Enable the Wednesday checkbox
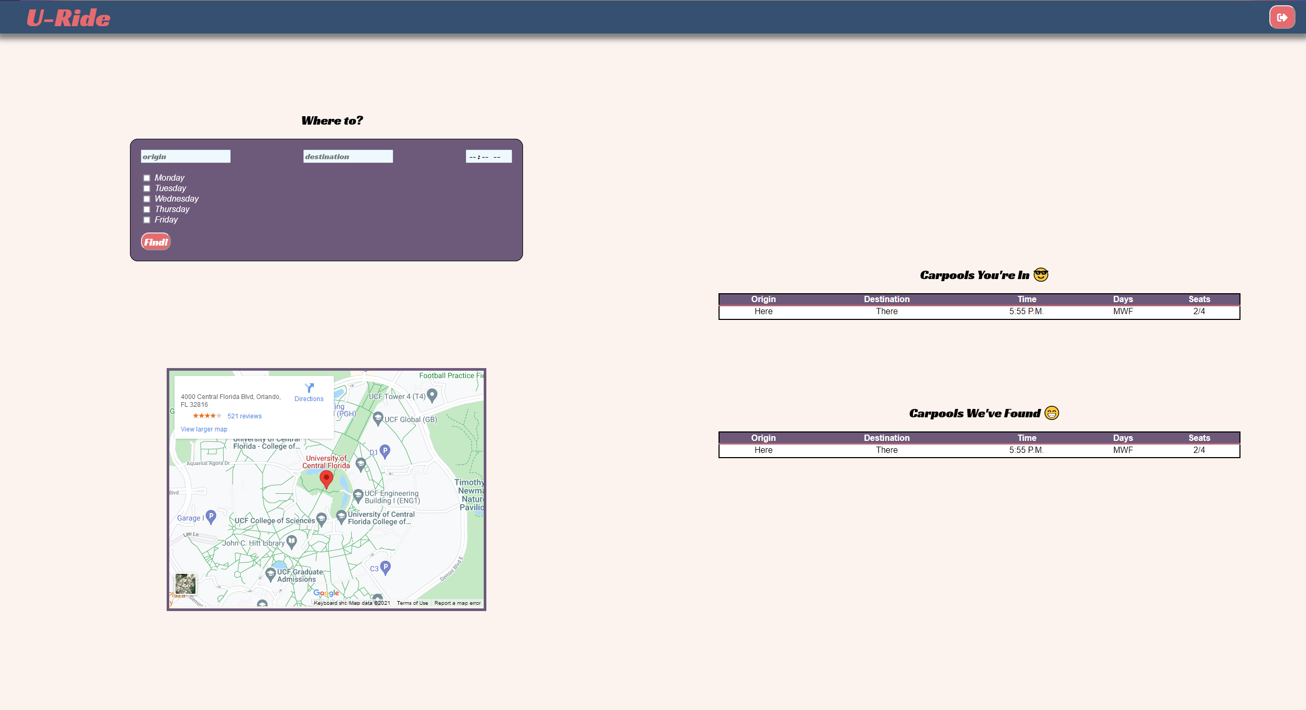The width and height of the screenshot is (1306, 710). click(x=147, y=199)
